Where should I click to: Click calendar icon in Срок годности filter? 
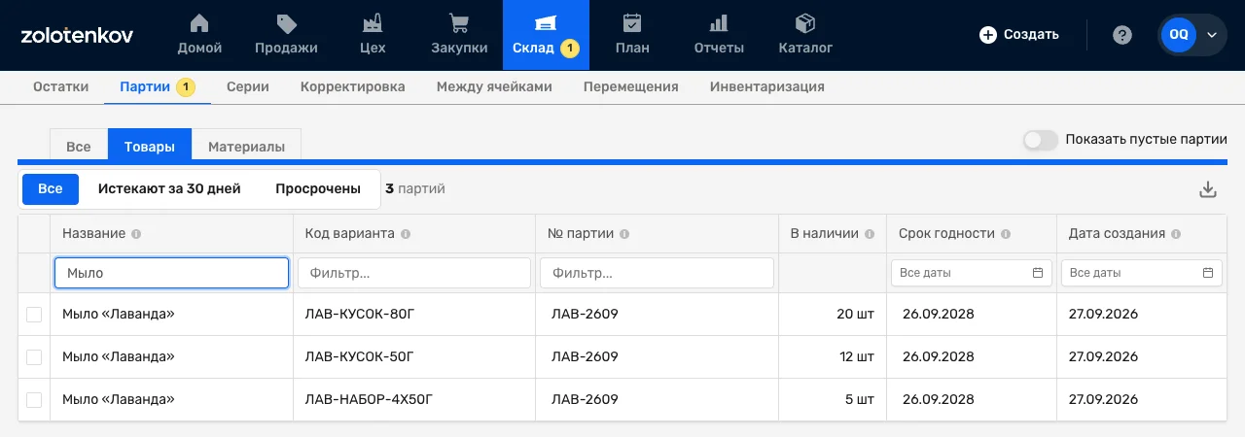(x=1038, y=273)
